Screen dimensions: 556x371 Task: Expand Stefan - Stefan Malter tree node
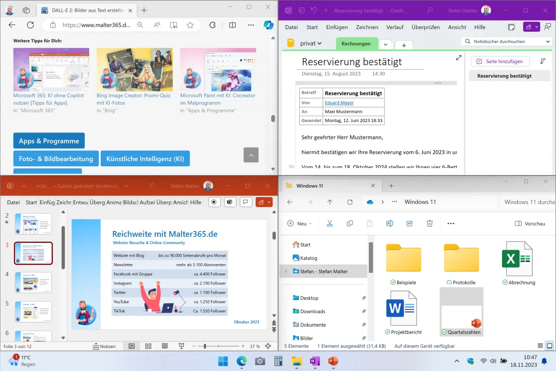285,272
